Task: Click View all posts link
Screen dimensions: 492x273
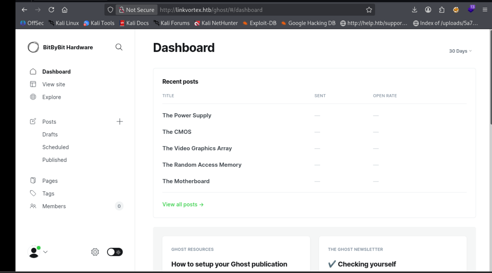Action: pyautogui.click(x=183, y=204)
